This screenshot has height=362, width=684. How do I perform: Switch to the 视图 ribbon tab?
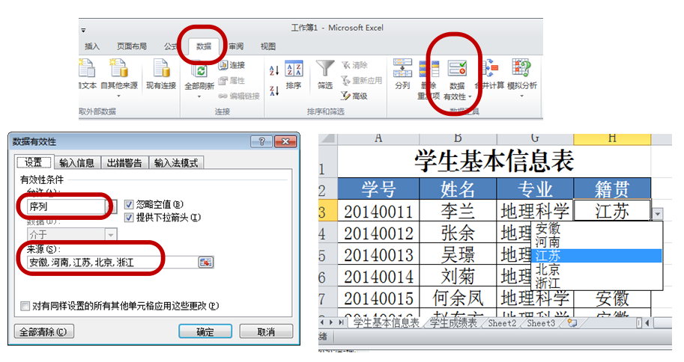[x=268, y=46]
